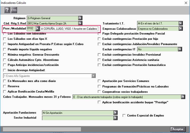This screenshot has width=190, height=133.
Task: Open the 1 Enero Año Siguiente dropdown
Action: click(93, 76)
